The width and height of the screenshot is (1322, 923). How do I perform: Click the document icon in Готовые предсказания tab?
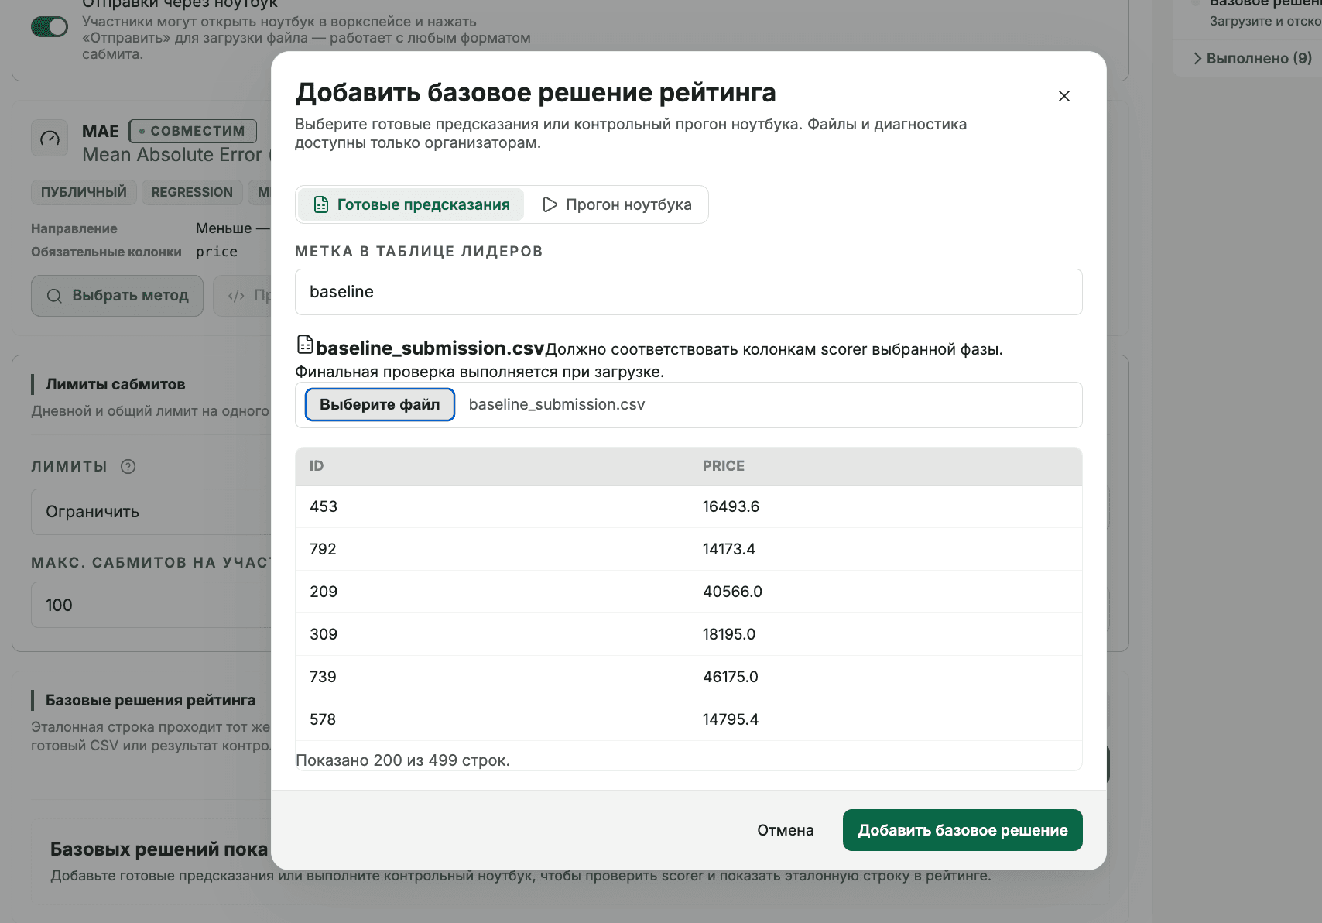click(320, 204)
